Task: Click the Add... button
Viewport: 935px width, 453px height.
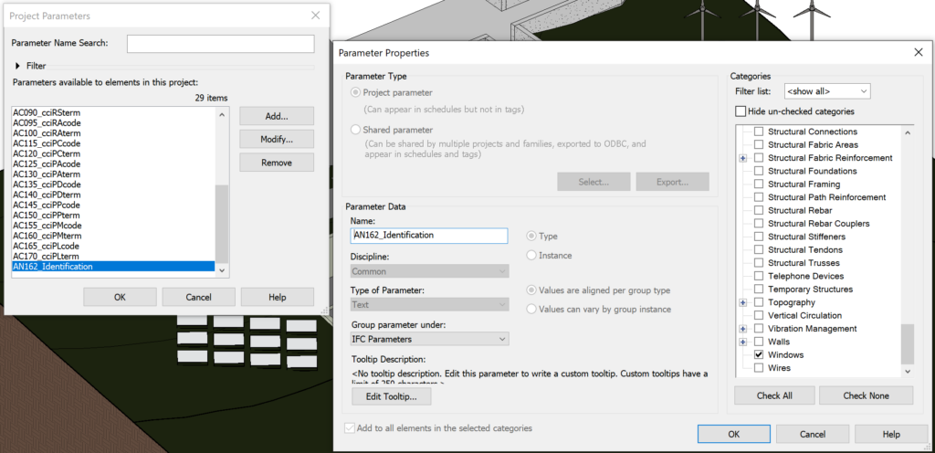Action: (x=276, y=116)
